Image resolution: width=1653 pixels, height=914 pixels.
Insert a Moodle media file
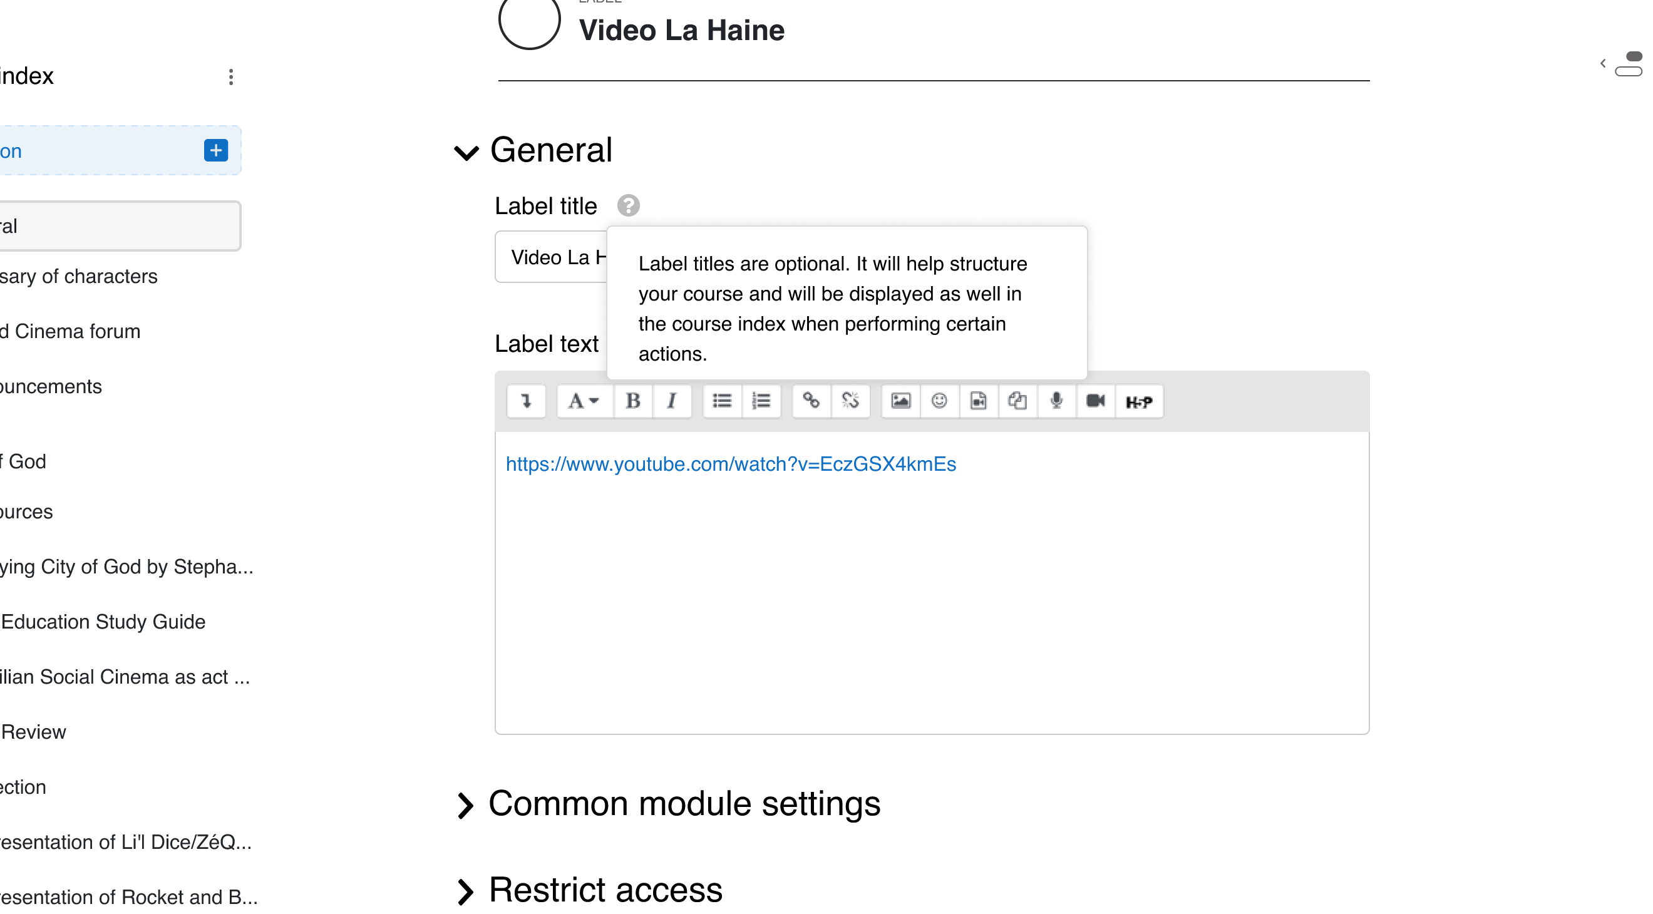click(979, 401)
